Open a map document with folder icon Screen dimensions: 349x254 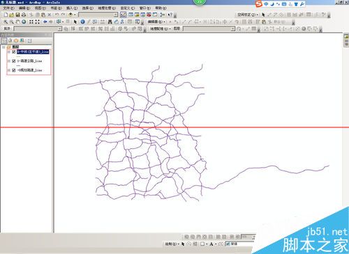click(11, 15)
